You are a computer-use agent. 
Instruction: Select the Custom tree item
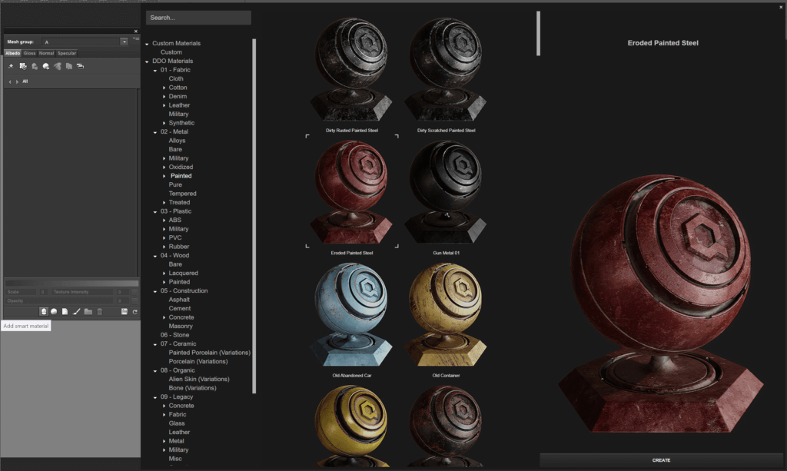(171, 52)
